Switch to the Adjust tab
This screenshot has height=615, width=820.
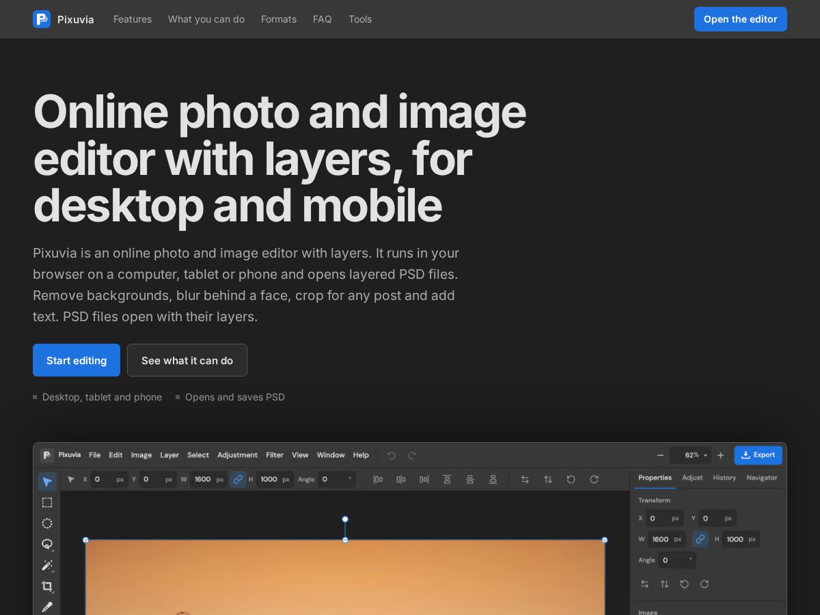(x=692, y=478)
